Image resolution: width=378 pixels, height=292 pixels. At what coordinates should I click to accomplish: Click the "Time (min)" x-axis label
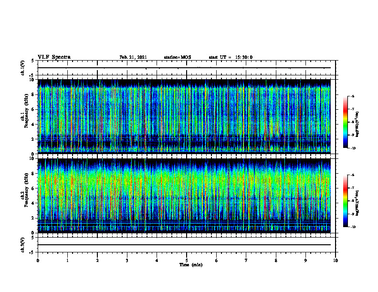[191, 265]
